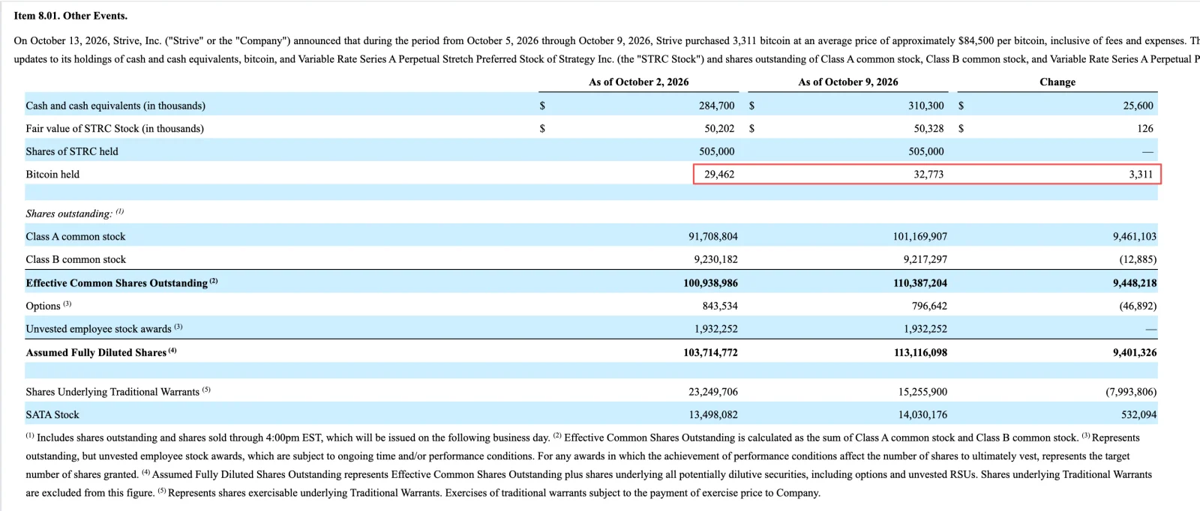
Task: Click the 'Options' row label
Action: pyautogui.click(x=43, y=306)
